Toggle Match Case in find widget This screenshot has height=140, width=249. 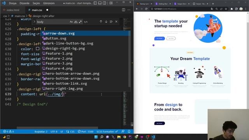pyautogui.click(x=71, y=22)
